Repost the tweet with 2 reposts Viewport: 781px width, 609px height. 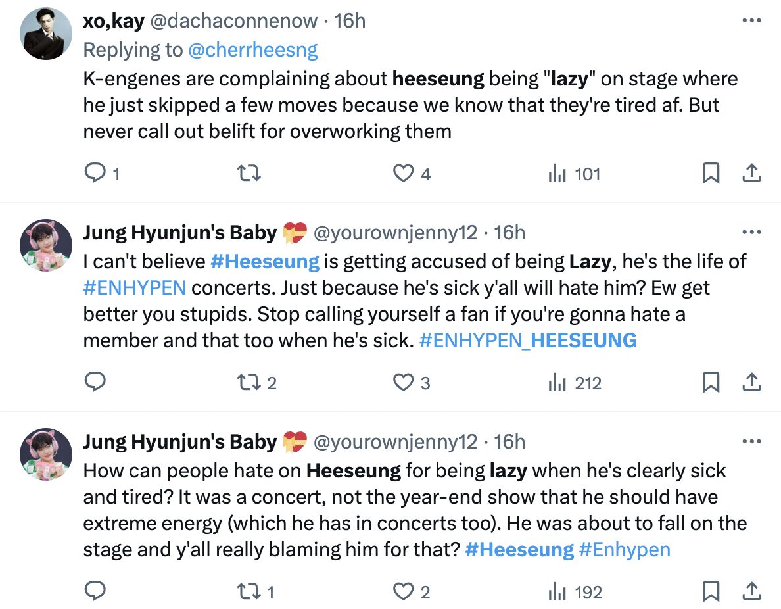coord(250,383)
